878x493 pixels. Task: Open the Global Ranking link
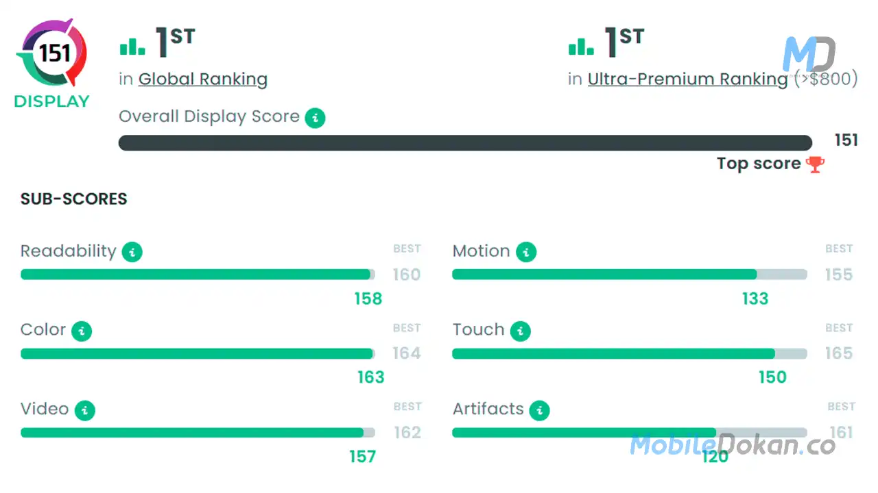coord(202,79)
